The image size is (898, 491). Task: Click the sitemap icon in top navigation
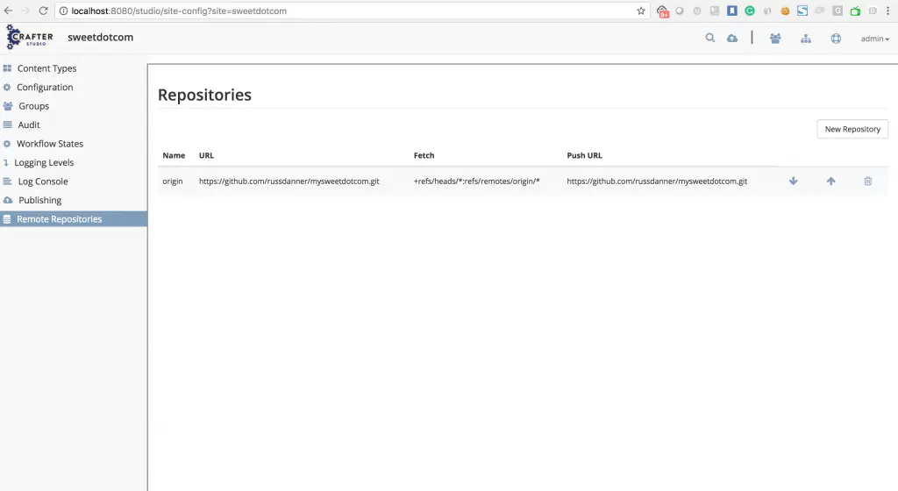806,39
